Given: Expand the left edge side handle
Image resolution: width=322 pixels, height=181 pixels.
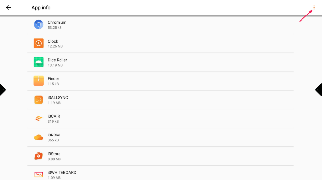Looking at the screenshot, I should pos(2,90).
